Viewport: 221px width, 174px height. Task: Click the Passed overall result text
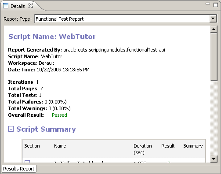[x=59, y=115]
